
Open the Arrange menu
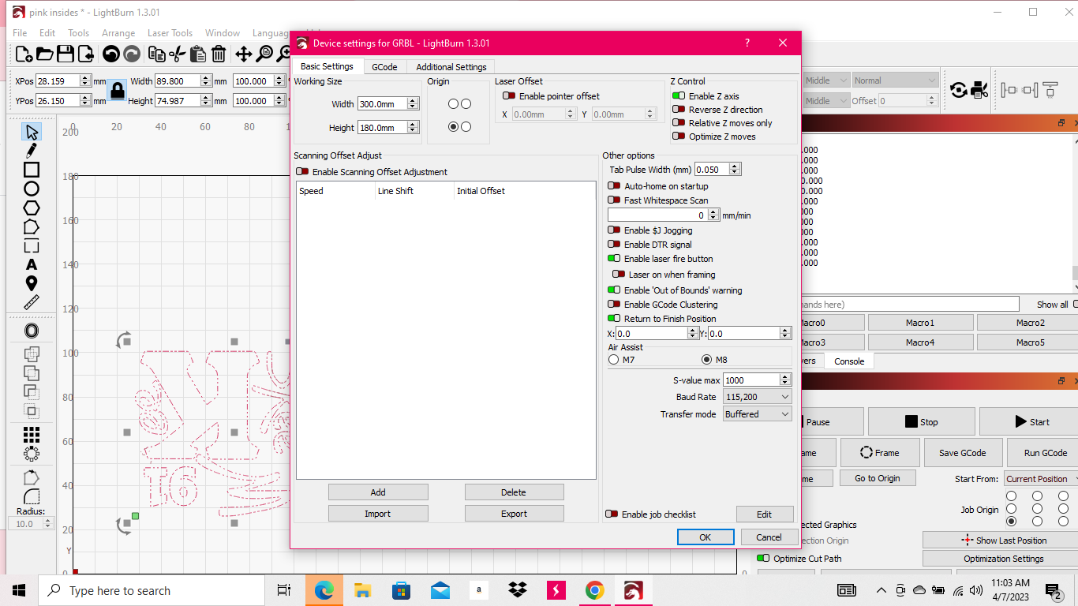118,33
